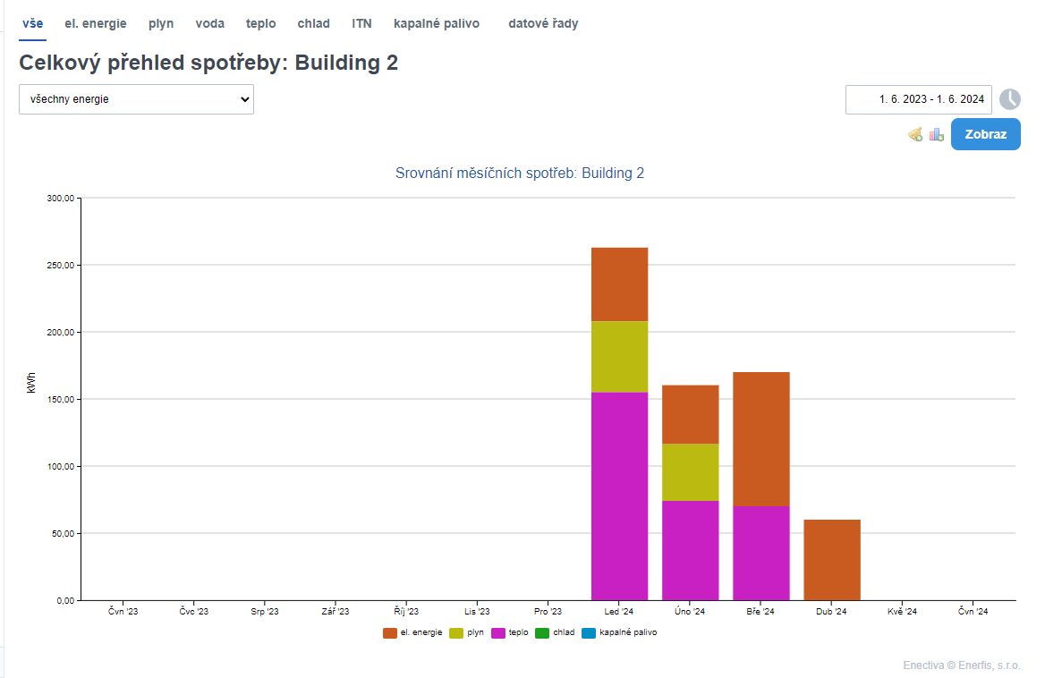Open the 'všechny energie' dropdown
Screen dimensions: 1045x678
(136, 99)
